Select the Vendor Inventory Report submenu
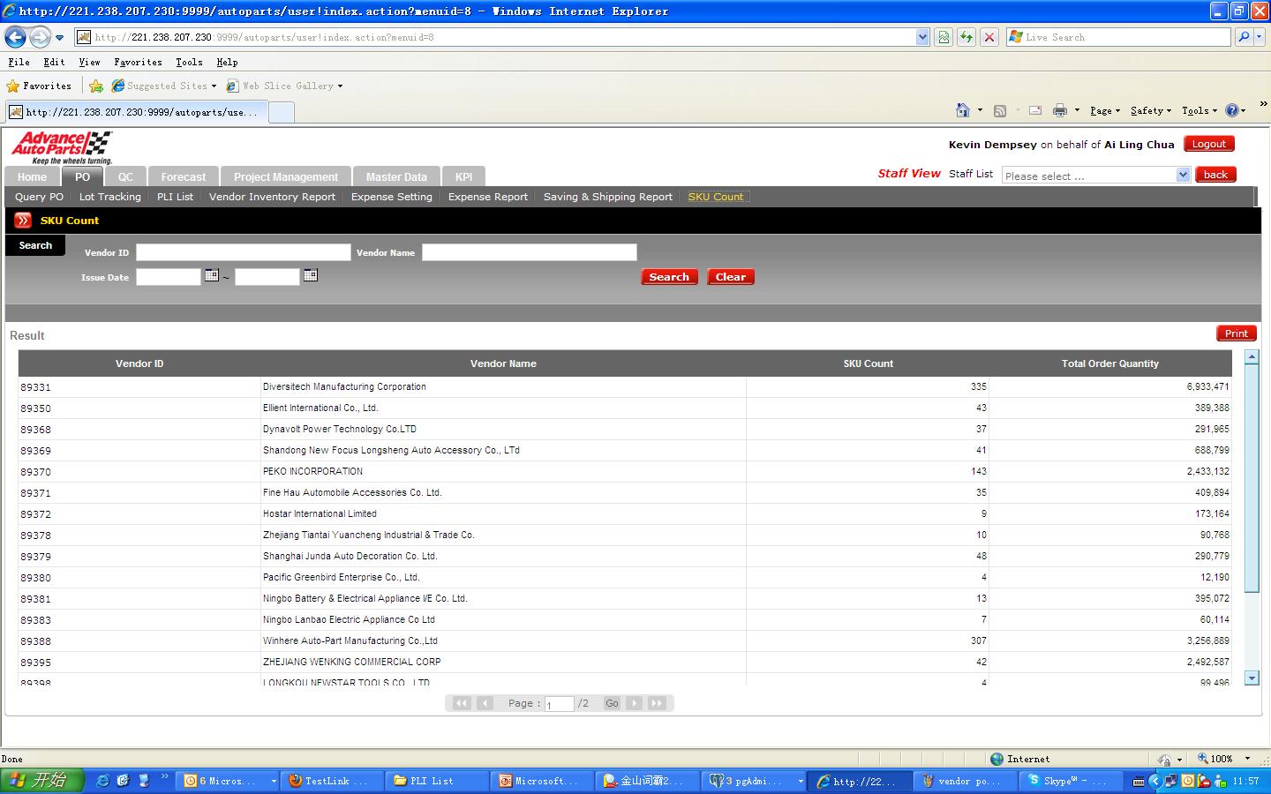The image size is (1271, 794). [272, 197]
